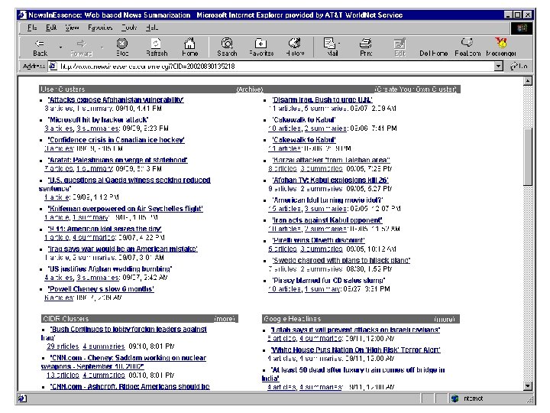The width and height of the screenshot is (550, 413).
Task: Open 'Swede charged with plans to hijack plane'
Action: (341, 260)
